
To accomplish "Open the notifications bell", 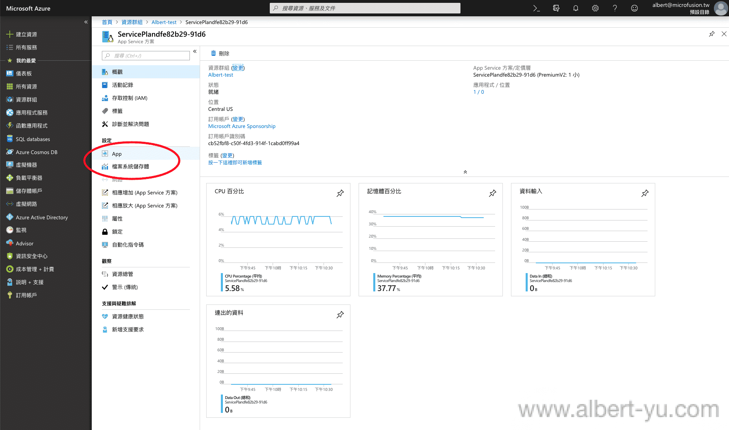I will tap(575, 8).
